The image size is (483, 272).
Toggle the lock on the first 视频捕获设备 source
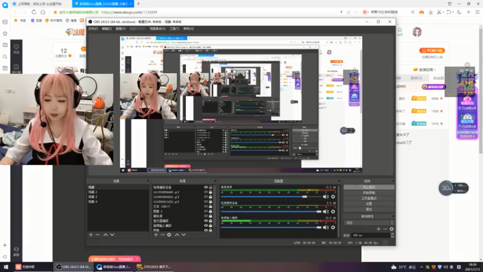point(211,187)
